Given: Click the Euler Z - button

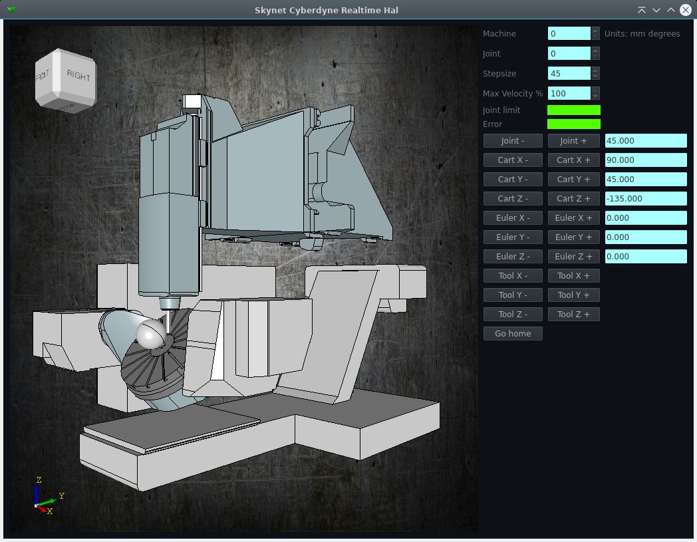Looking at the screenshot, I should tap(513, 257).
